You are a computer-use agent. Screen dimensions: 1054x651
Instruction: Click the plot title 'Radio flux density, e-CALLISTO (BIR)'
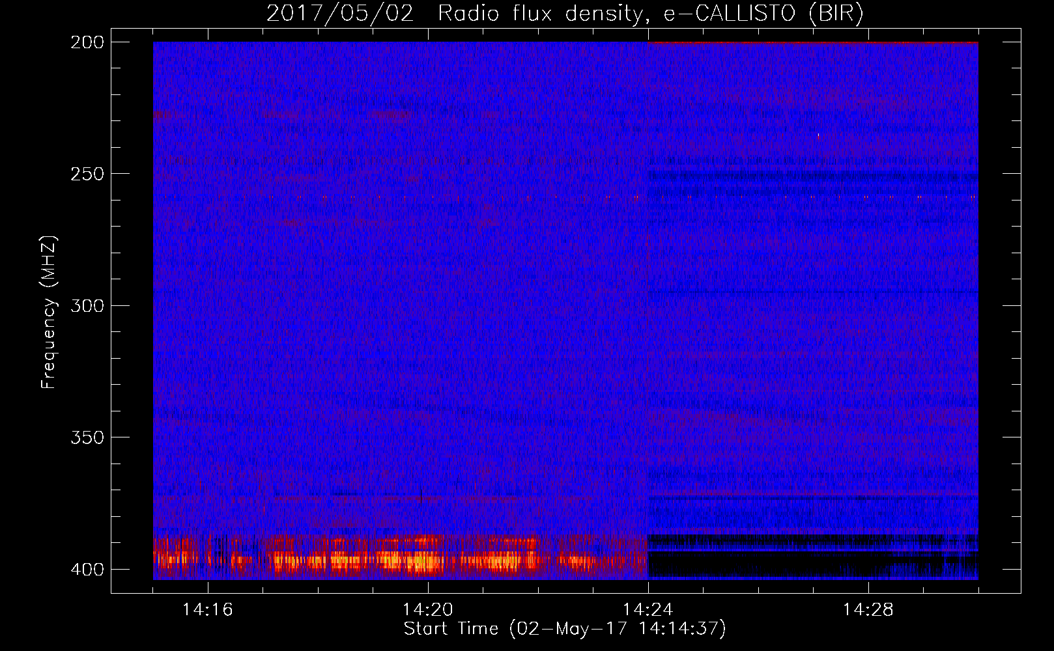tap(650, 14)
